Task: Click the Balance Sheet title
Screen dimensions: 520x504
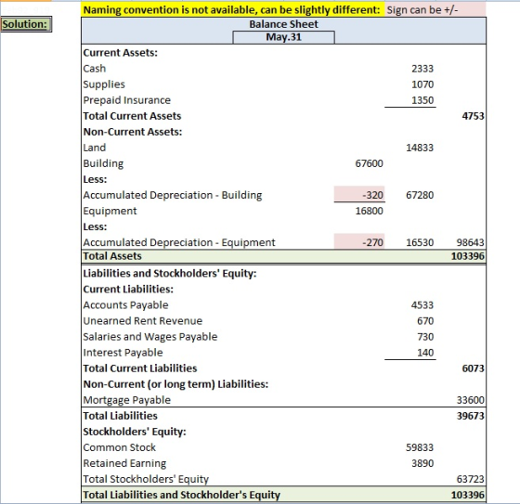Action: (x=283, y=24)
